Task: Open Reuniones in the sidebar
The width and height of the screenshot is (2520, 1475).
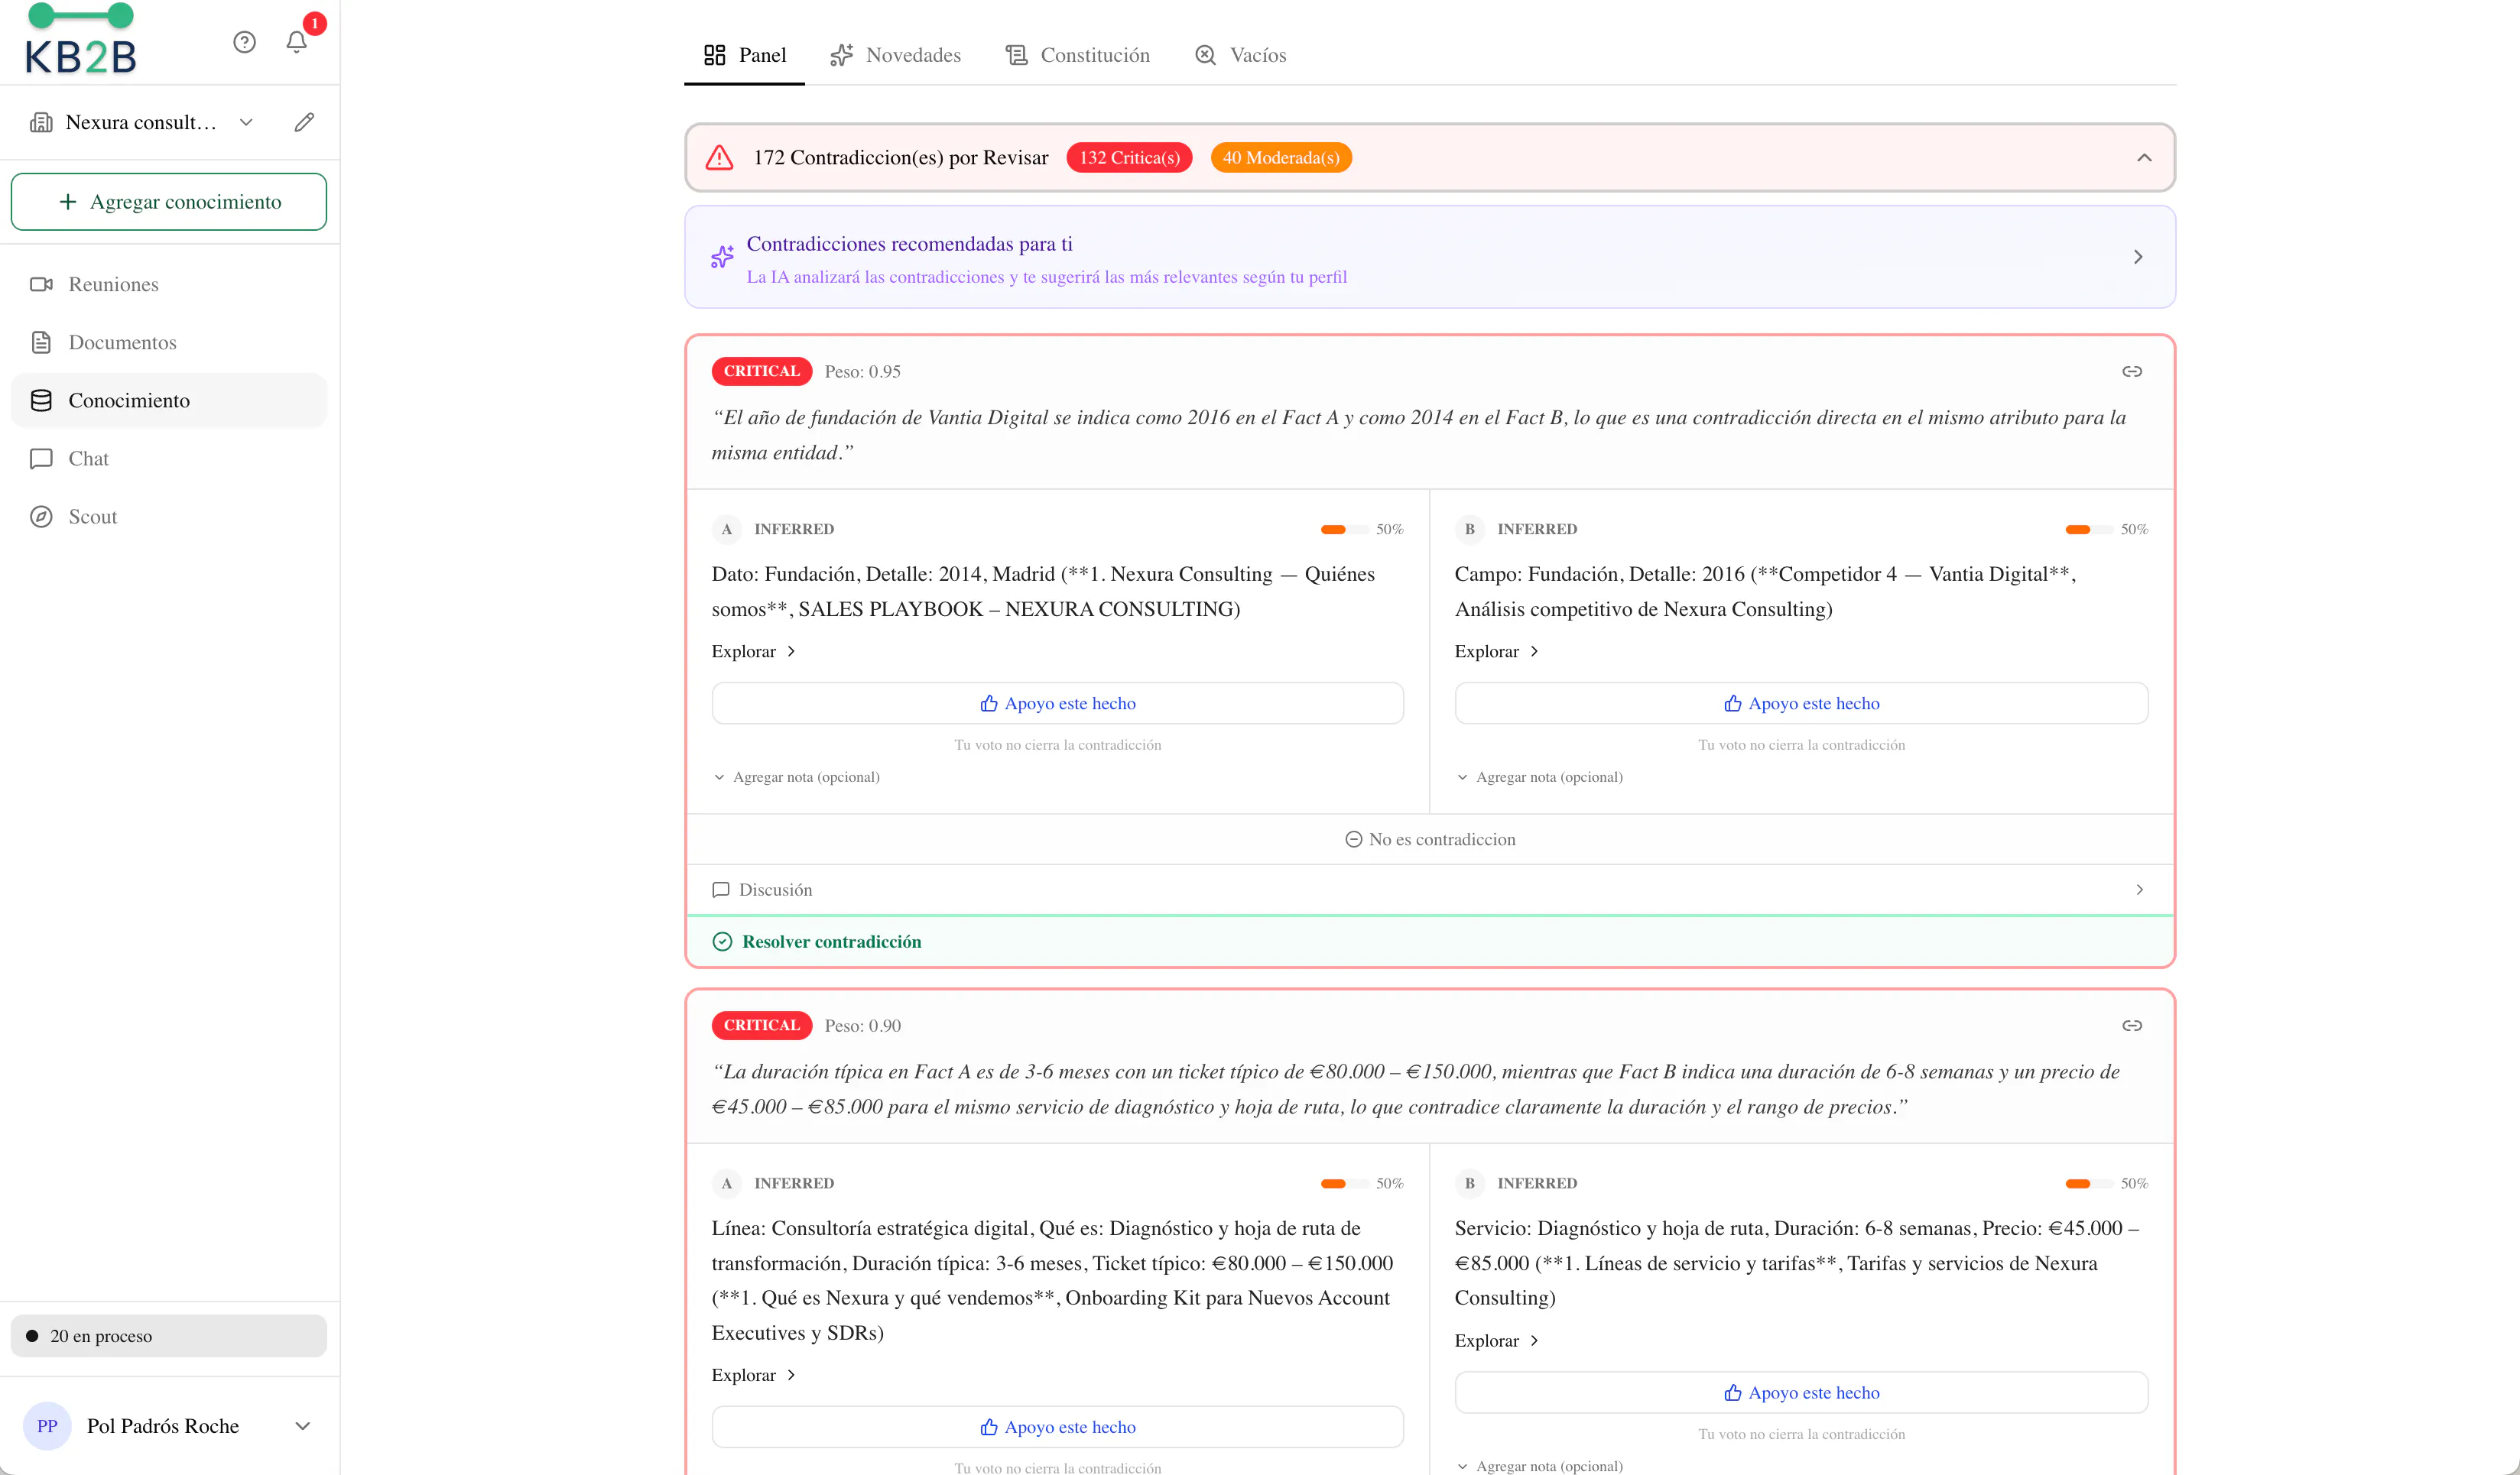Action: (169, 285)
